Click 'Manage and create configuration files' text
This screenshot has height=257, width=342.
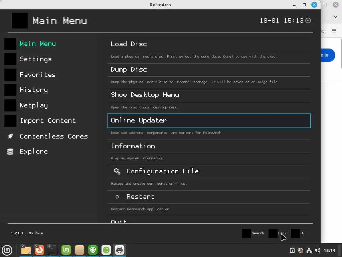[x=149, y=184]
